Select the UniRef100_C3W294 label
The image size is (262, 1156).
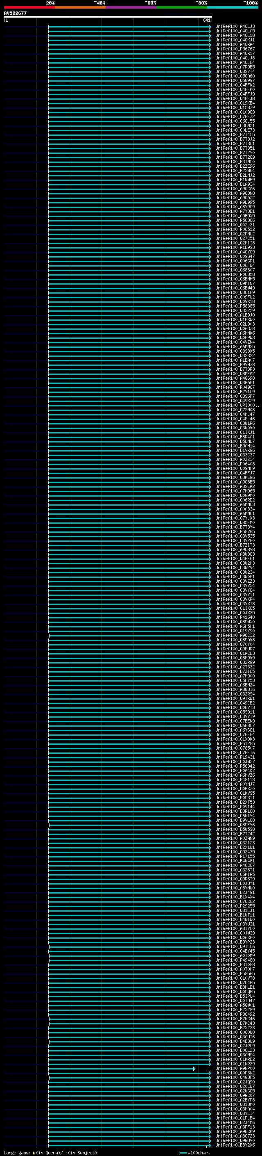(x=235, y=568)
